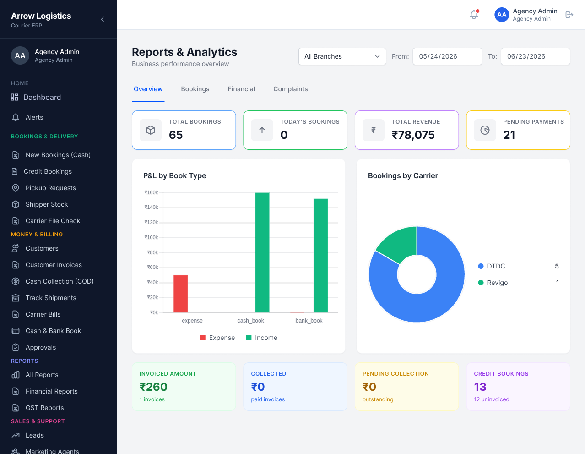Click the logout icon next to Agency Admin
This screenshot has height=454, width=585.
point(569,15)
